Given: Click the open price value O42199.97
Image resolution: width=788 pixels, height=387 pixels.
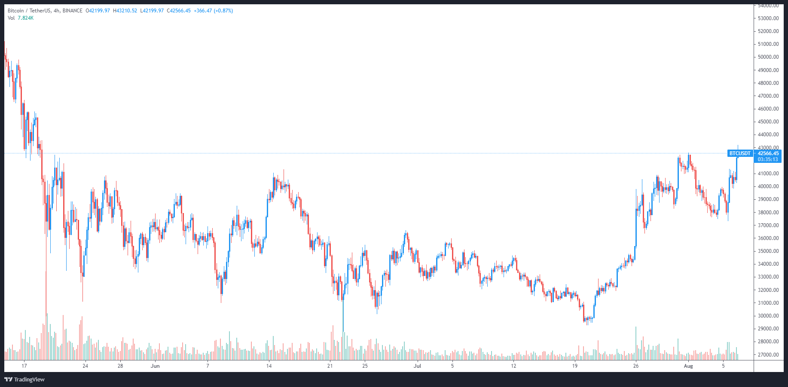Looking at the screenshot, I should coord(98,11).
